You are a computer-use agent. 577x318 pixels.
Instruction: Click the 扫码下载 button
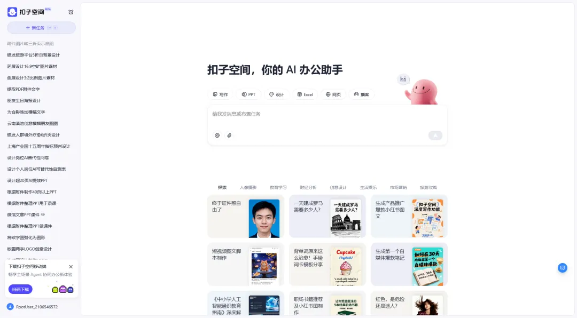20,289
